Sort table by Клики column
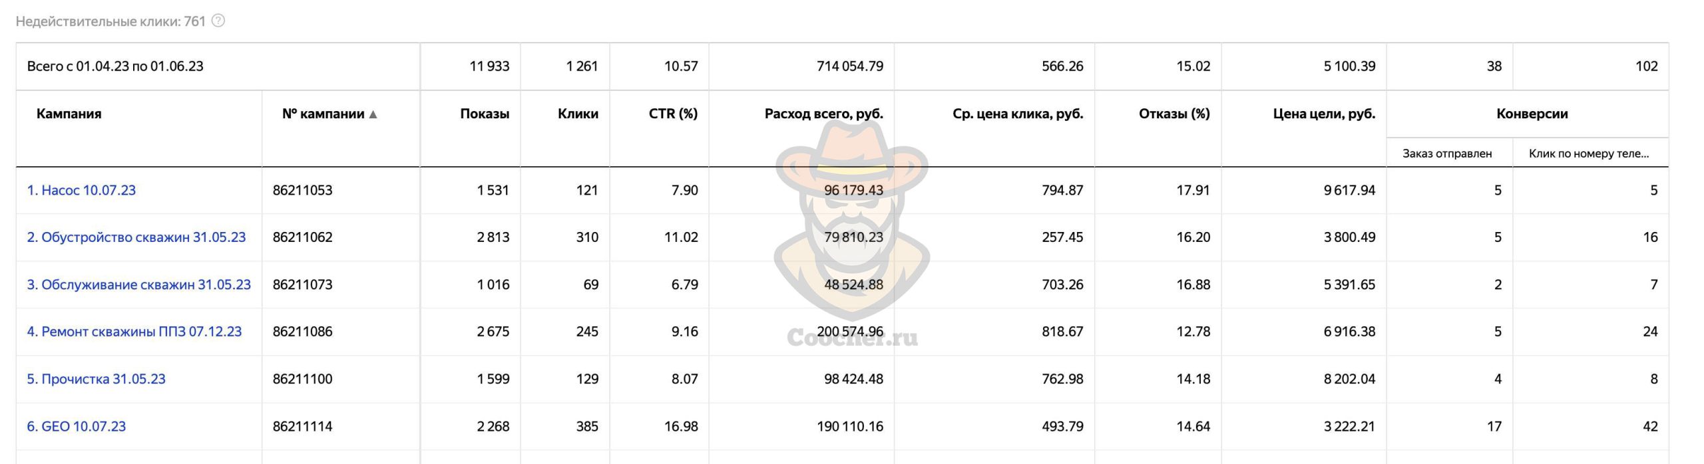The width and height of the screenshot is (1704, 464). pyautogui.click(x=577, y=114)
